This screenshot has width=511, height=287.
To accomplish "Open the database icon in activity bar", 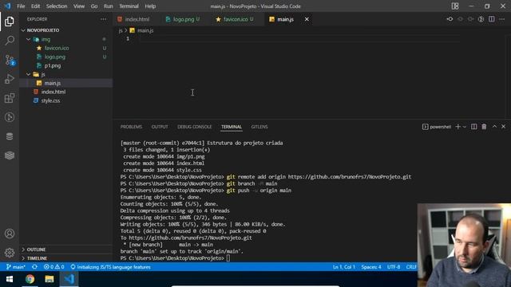I will (10, 136).
